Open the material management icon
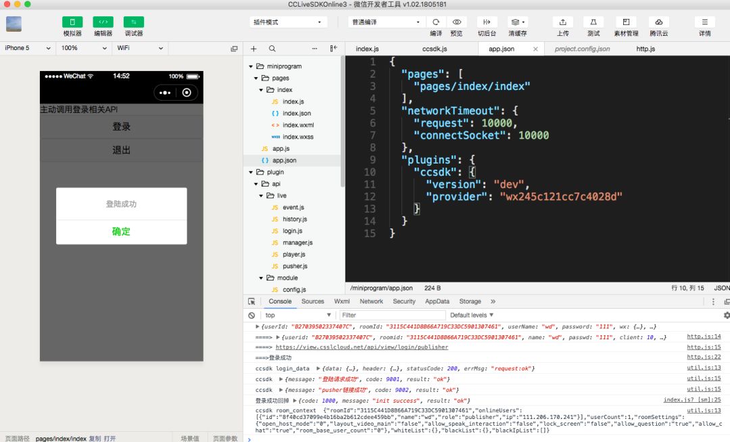 pos(626,22)
